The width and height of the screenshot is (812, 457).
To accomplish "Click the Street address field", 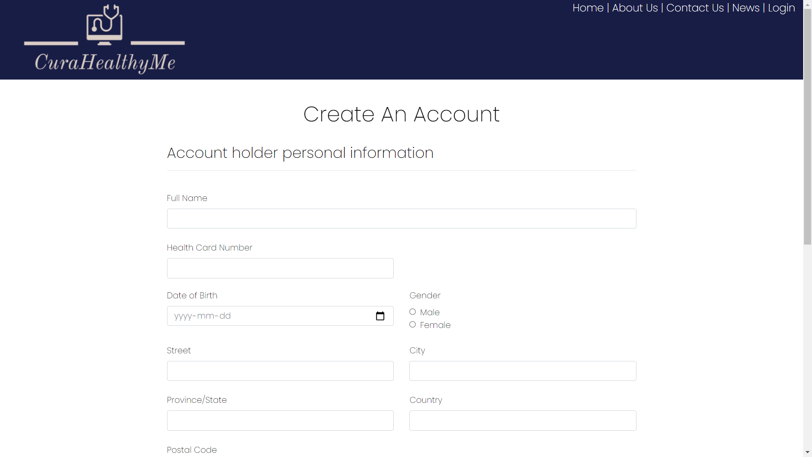I will (x=280, y=371).
